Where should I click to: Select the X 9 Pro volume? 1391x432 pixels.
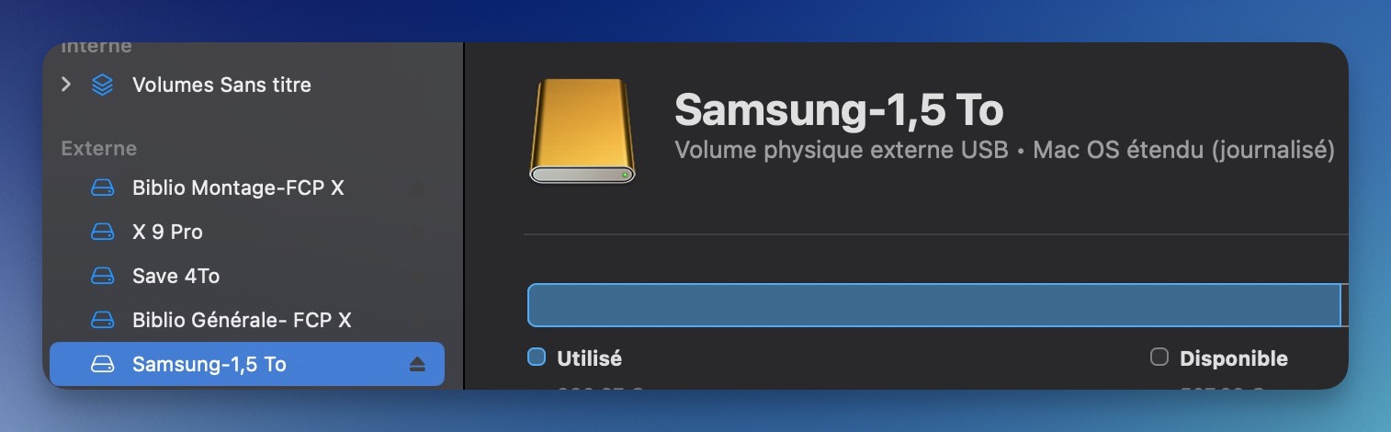click(x=247, y=233)
